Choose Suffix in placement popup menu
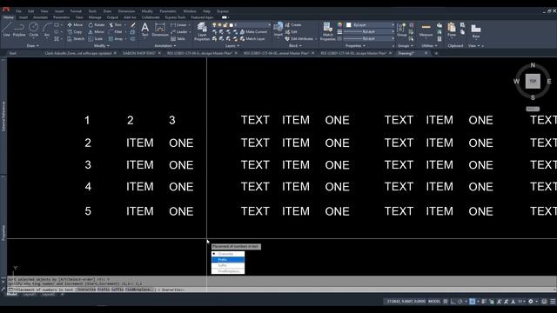 (228, 265)
